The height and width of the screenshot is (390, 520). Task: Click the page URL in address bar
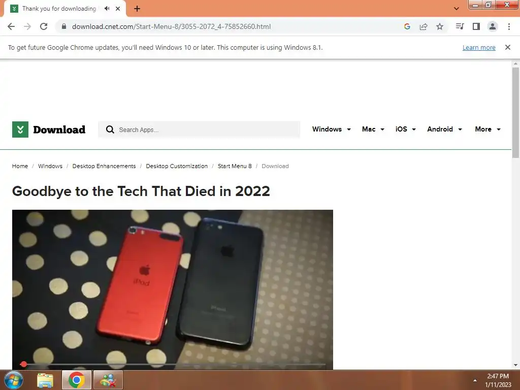(x=172, y=26)
